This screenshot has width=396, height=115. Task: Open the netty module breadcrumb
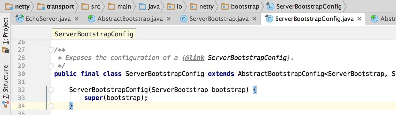point(18,6)
